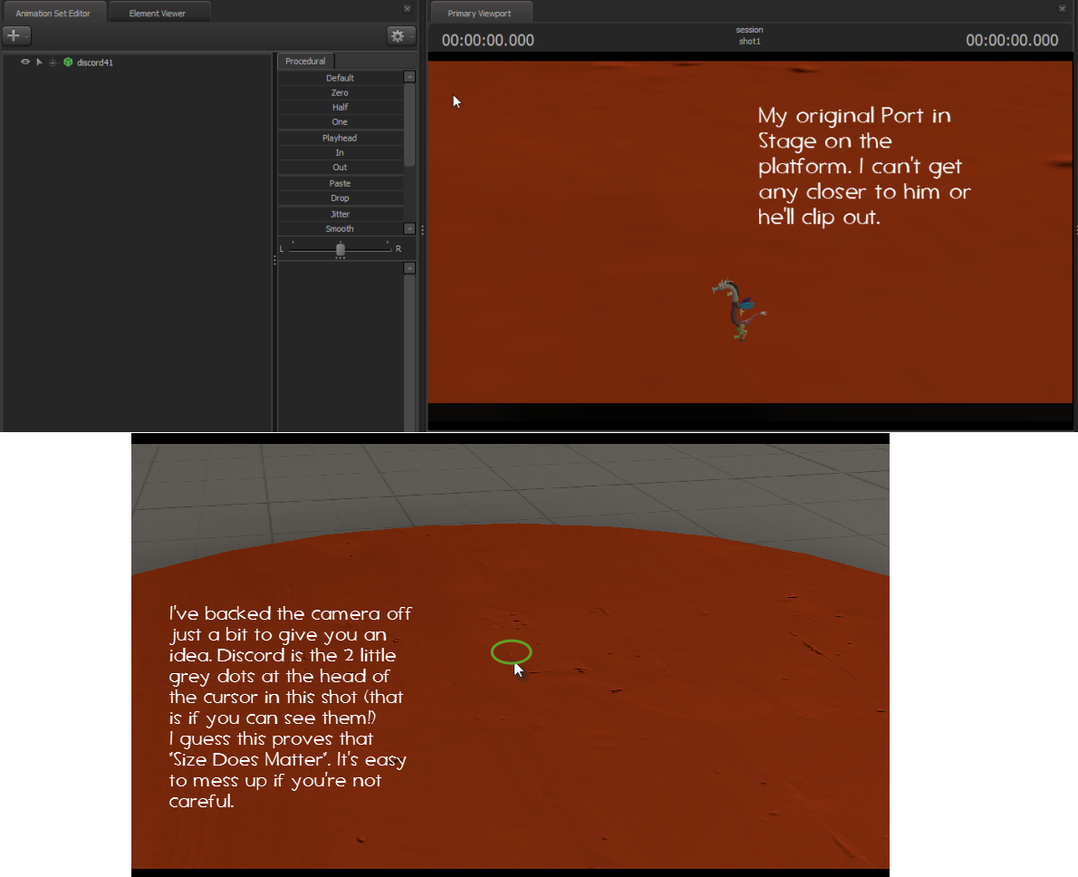Click the arrow select icon next to discord41
1078x877 pixels.
pyautogui.click(x=39, y=62)
